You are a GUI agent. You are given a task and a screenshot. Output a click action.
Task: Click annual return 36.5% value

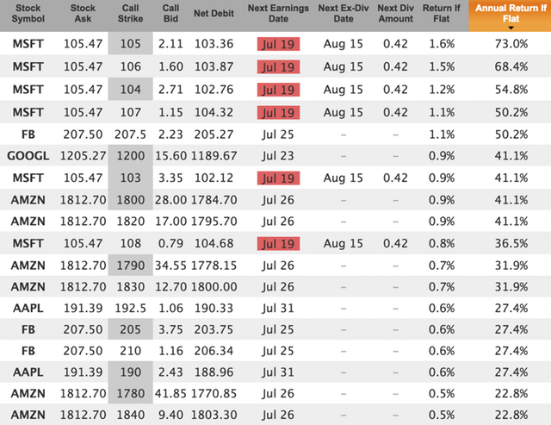(x=511, y=243)
